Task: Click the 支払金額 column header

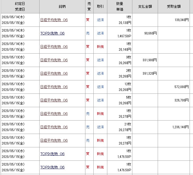Action: coord(145,7)
